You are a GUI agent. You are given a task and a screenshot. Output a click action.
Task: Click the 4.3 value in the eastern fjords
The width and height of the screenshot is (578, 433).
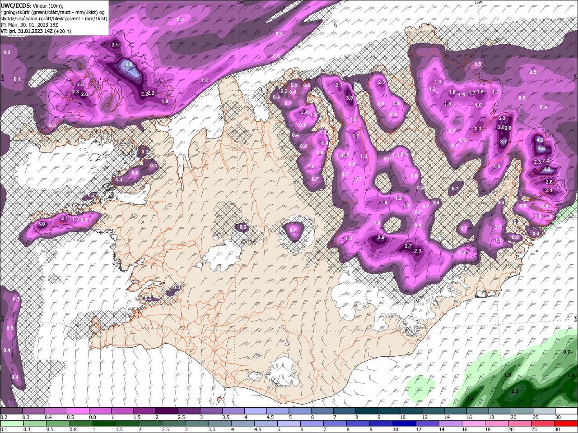[x=547, y=170]
